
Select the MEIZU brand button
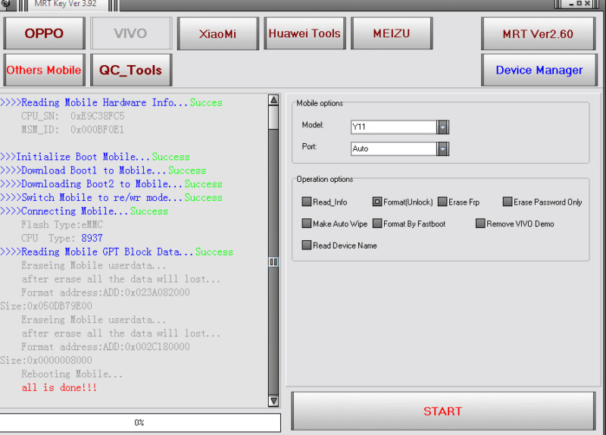(392, 33)
